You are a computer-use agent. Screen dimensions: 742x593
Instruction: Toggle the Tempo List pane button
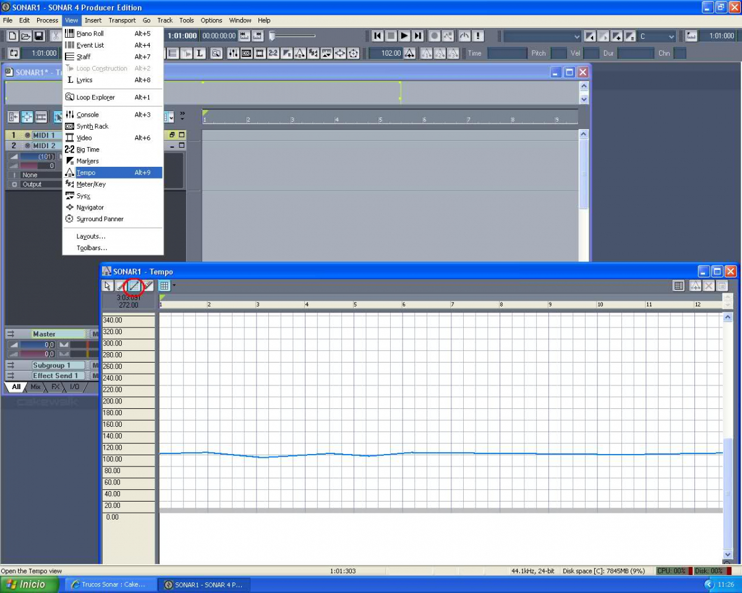(x=678, y=286)
